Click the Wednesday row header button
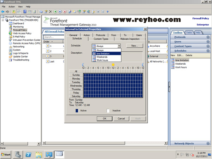This screenshot has width=212, height=159. click(x=76, y=86)
